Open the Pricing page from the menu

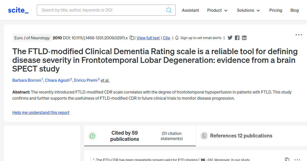(276, 10)
